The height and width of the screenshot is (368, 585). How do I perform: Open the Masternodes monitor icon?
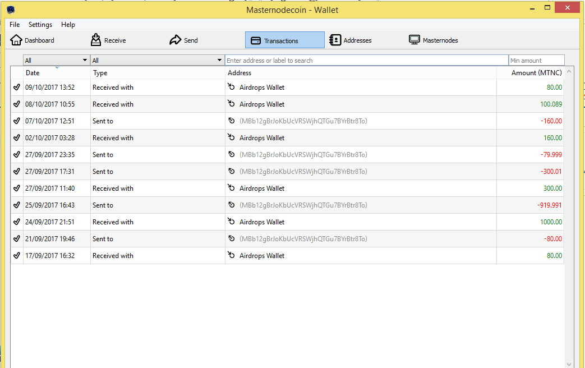414,40
